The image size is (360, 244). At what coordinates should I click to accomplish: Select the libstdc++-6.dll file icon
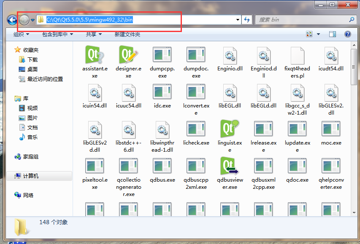click(128, 130)
